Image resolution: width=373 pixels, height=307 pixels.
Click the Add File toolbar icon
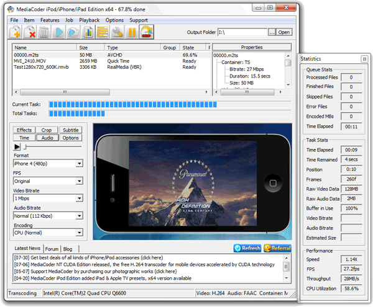pyautogui.click(x=16, y=32)
